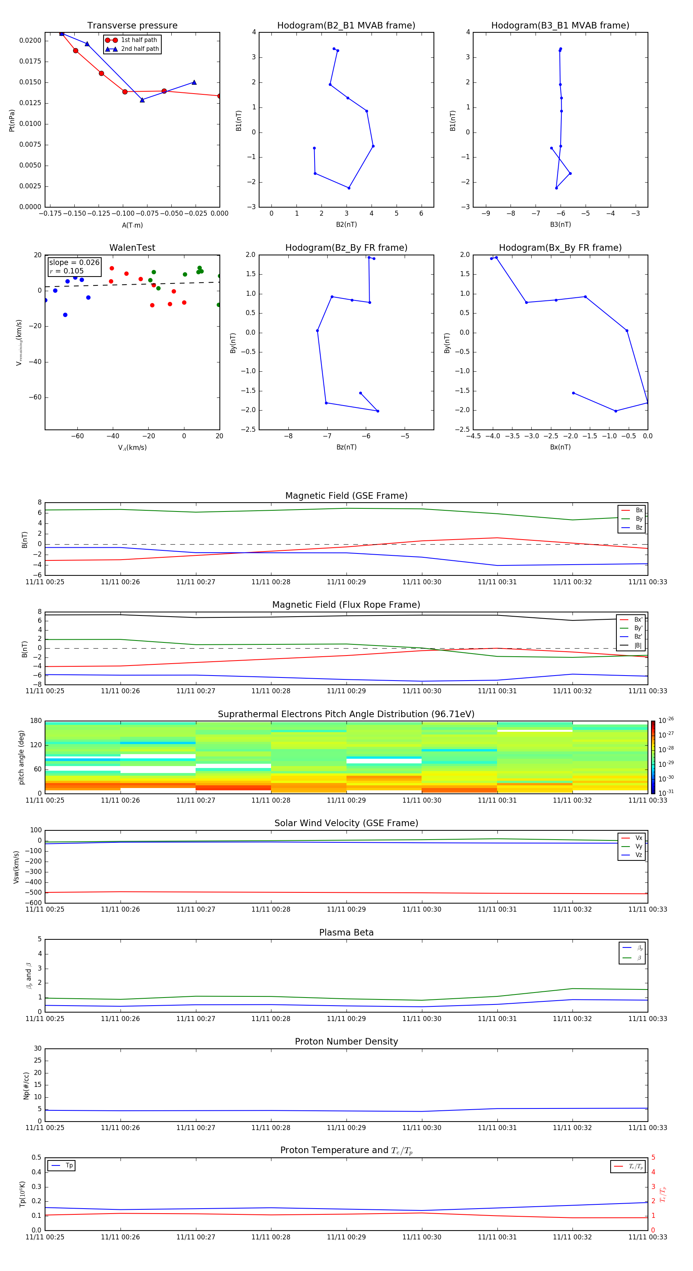Select the "Hodogram(B3_B1 MVAB frame)" title
Viewport: 693px width, 1271px height.
point(560,25)
